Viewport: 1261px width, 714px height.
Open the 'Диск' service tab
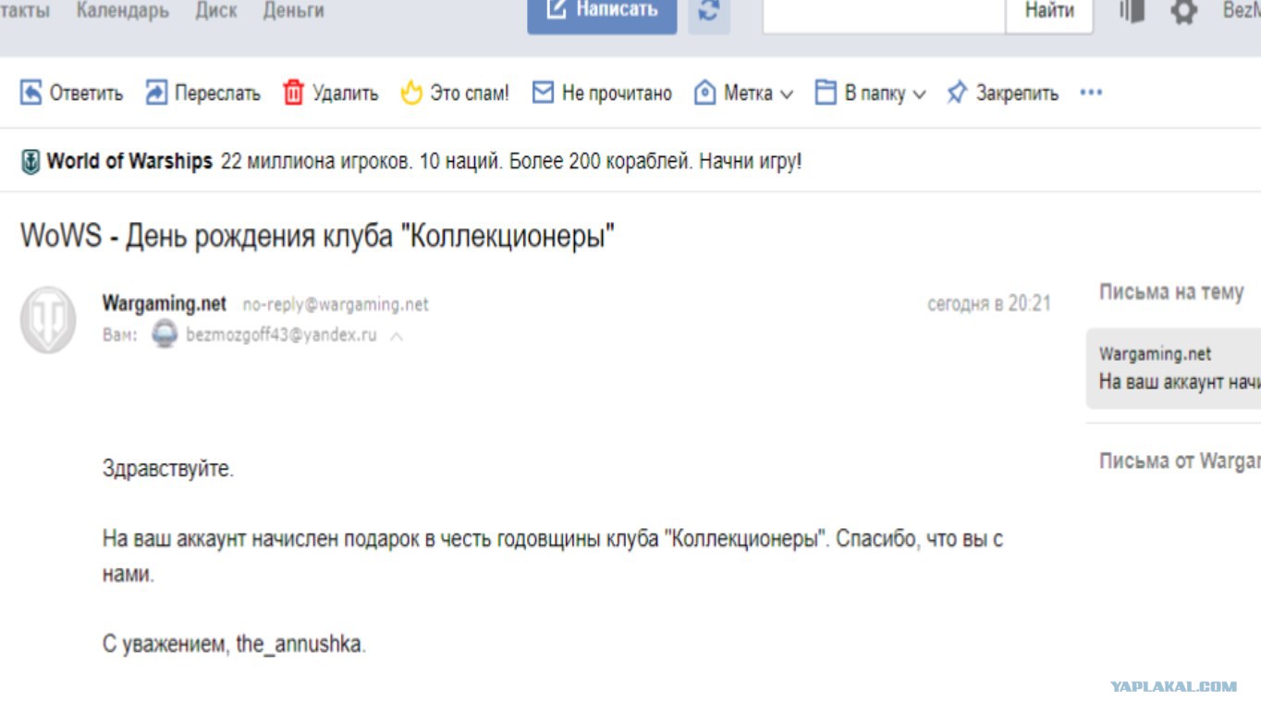(216, 11)
